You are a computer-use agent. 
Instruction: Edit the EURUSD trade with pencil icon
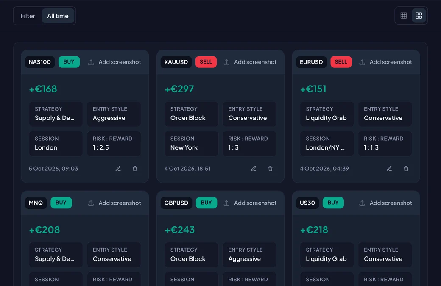(389, 169)
